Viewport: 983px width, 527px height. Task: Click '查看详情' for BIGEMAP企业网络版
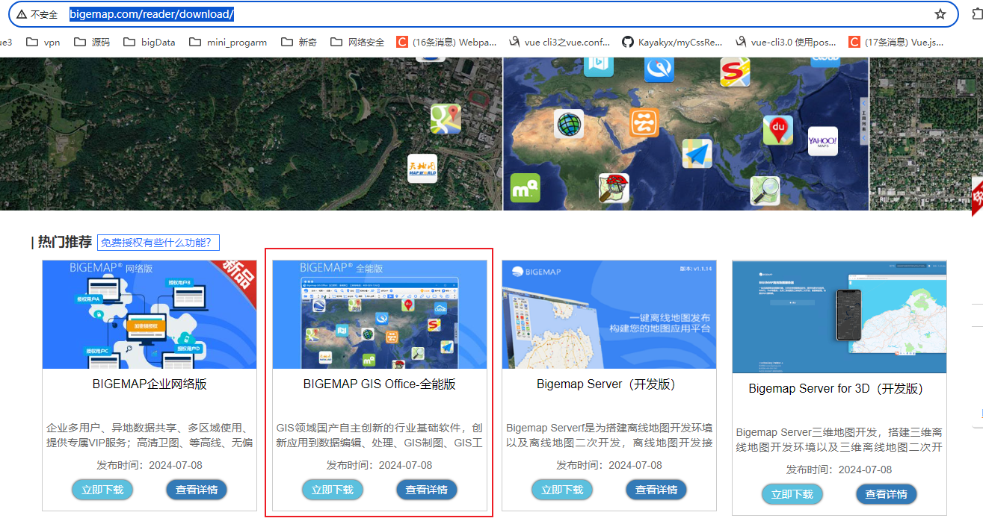[197, 490]
